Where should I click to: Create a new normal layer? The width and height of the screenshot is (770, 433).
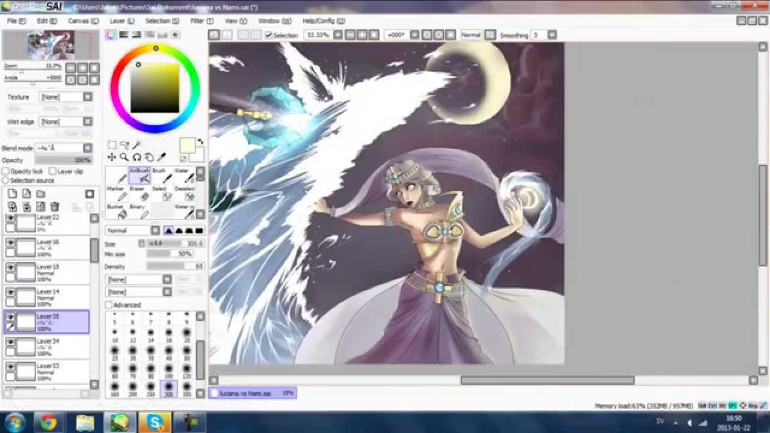[12, 194]
